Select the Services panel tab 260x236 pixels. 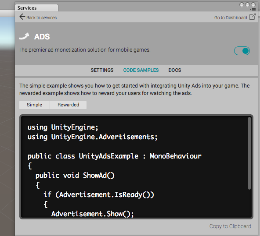pyautogui.click(x=36, y=8)
